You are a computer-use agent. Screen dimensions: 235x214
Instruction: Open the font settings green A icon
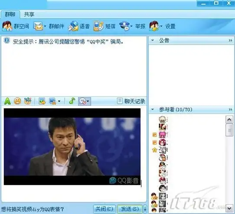(x=7, y=101)
